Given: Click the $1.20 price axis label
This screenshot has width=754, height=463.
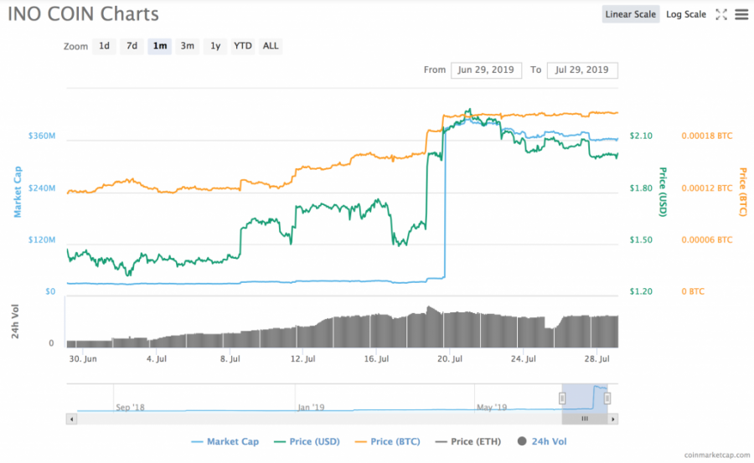Looking at the screenshot, I should click(641, 291).
